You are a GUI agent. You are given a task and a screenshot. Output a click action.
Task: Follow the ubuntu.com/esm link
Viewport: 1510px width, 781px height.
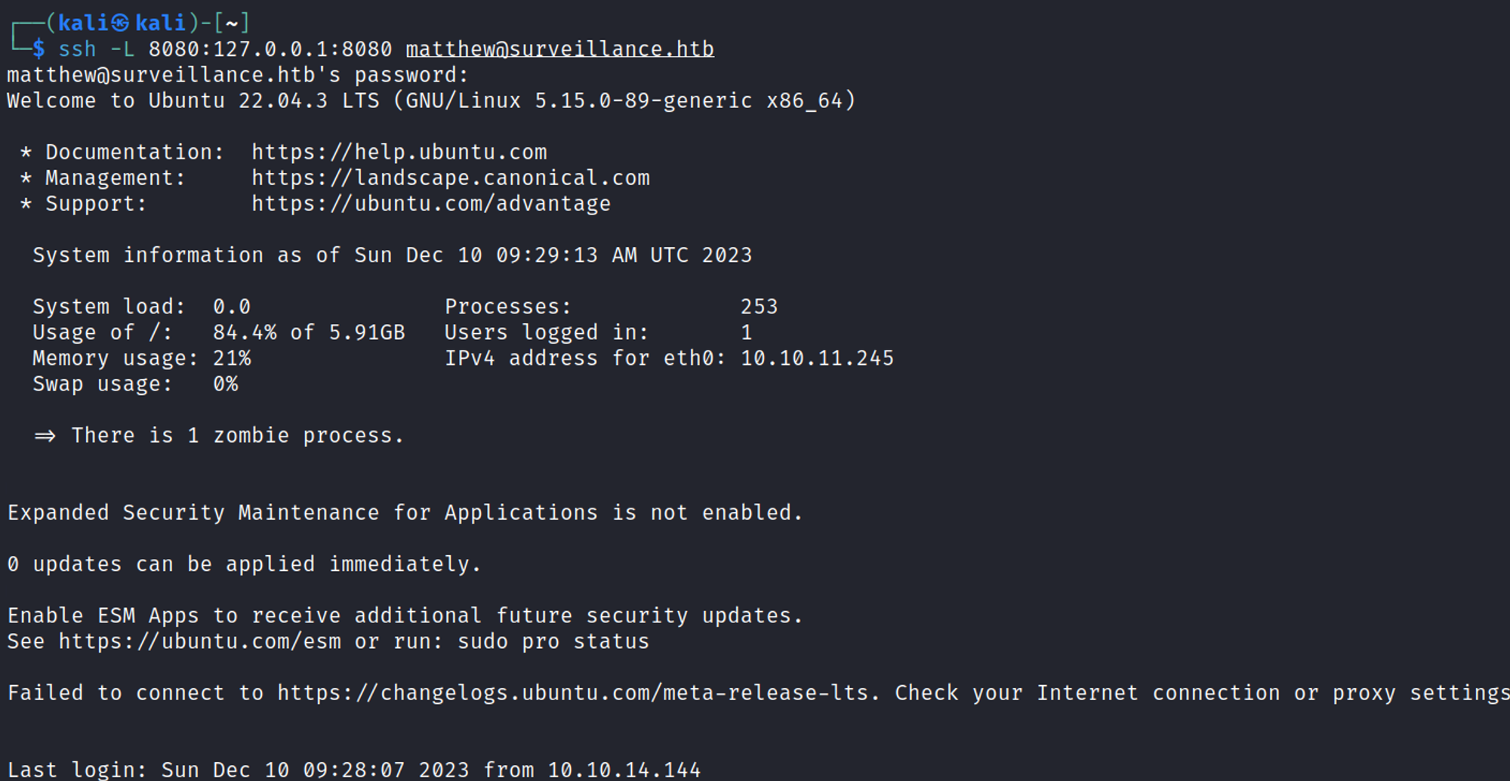(x=199, y=641)
